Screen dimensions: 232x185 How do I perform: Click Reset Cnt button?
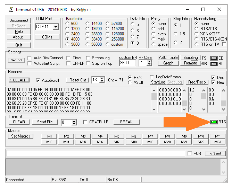coord(77,80)
